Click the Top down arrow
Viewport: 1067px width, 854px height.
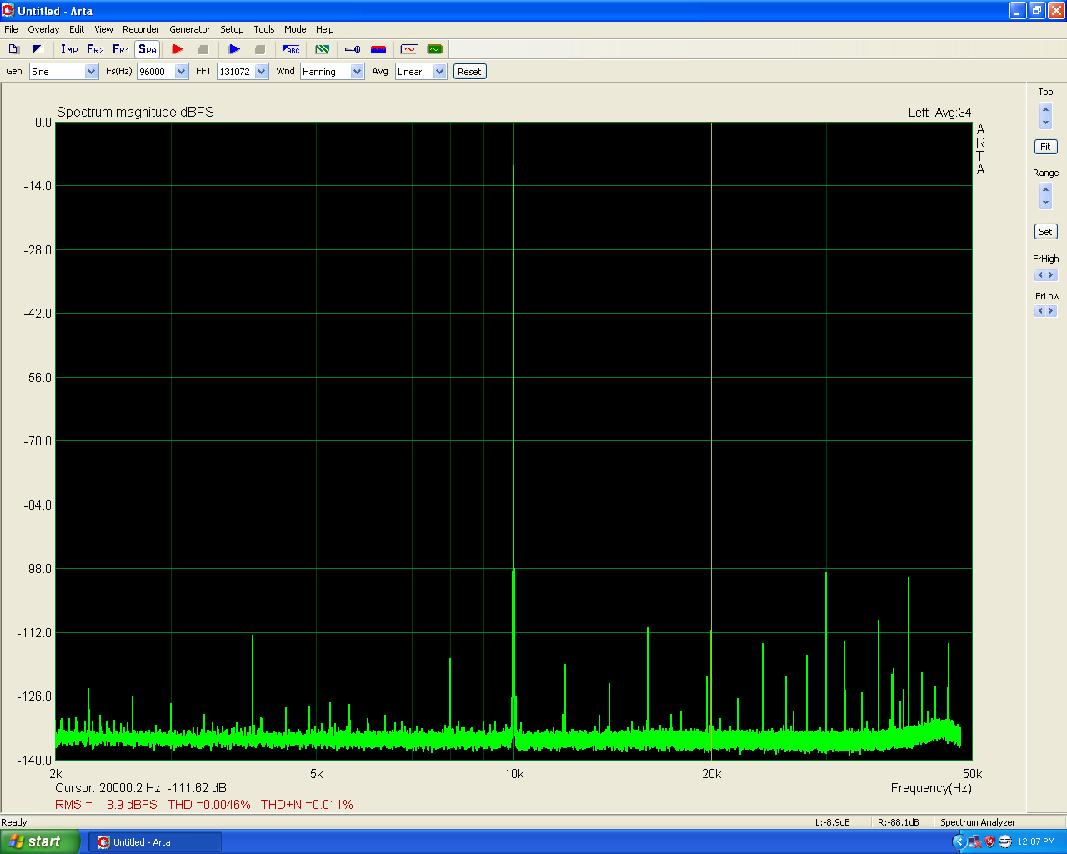point(1046,123)
